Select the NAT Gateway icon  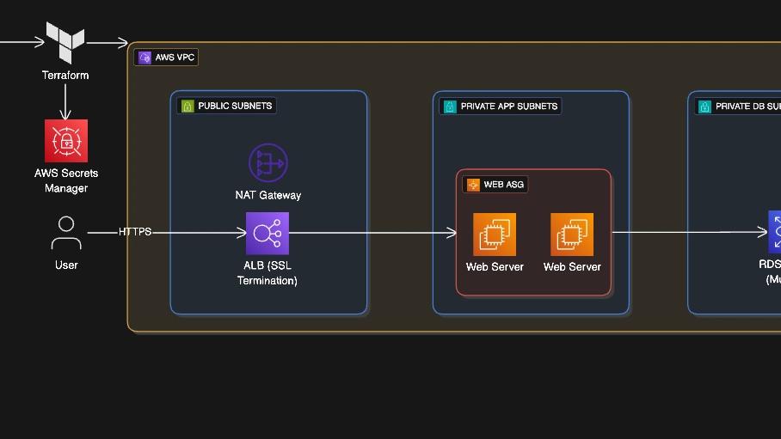coord(268,163)
